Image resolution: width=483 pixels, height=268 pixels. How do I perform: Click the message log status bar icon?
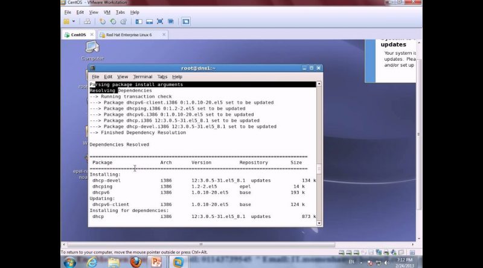click(412, 252)
